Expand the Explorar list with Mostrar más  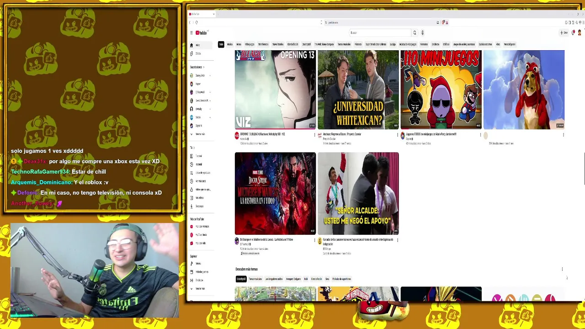click(x=201, y=289)
